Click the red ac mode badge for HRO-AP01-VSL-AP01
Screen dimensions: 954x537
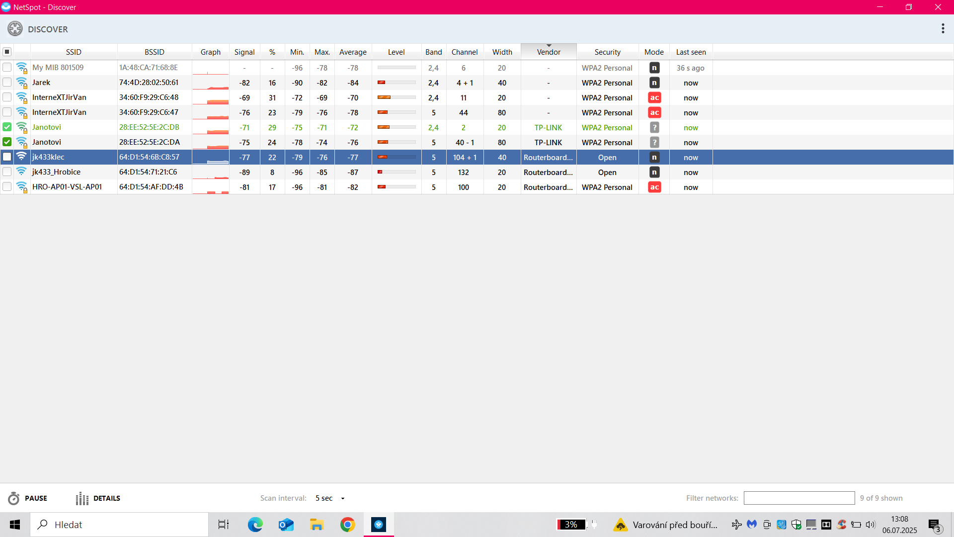(654, 187)
